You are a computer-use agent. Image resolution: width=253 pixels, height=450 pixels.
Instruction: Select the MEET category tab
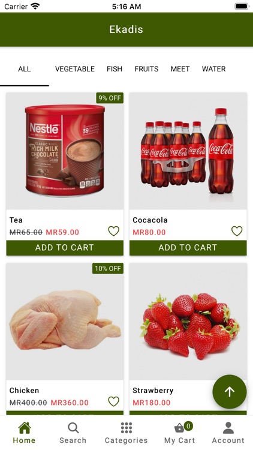click(180, 69)
